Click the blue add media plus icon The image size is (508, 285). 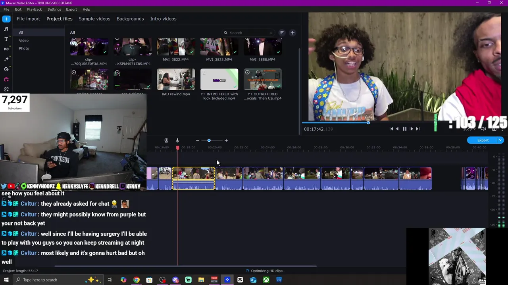click(6, 19)
